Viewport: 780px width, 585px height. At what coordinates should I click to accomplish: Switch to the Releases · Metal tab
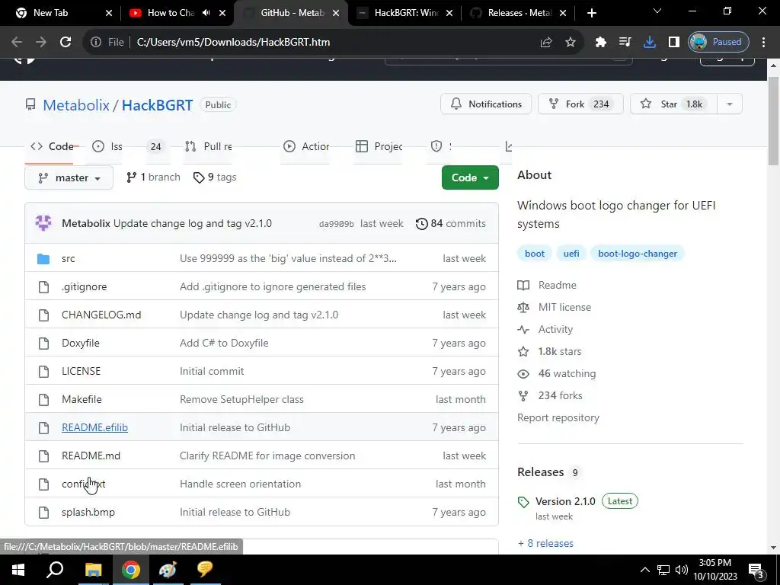519,13
